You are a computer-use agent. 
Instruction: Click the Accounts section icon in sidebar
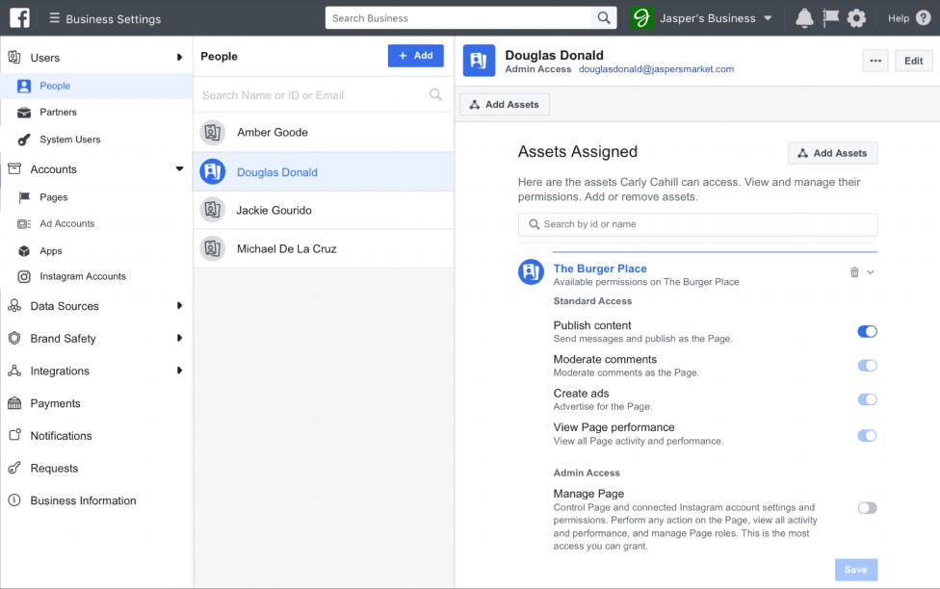pos(14,169)
